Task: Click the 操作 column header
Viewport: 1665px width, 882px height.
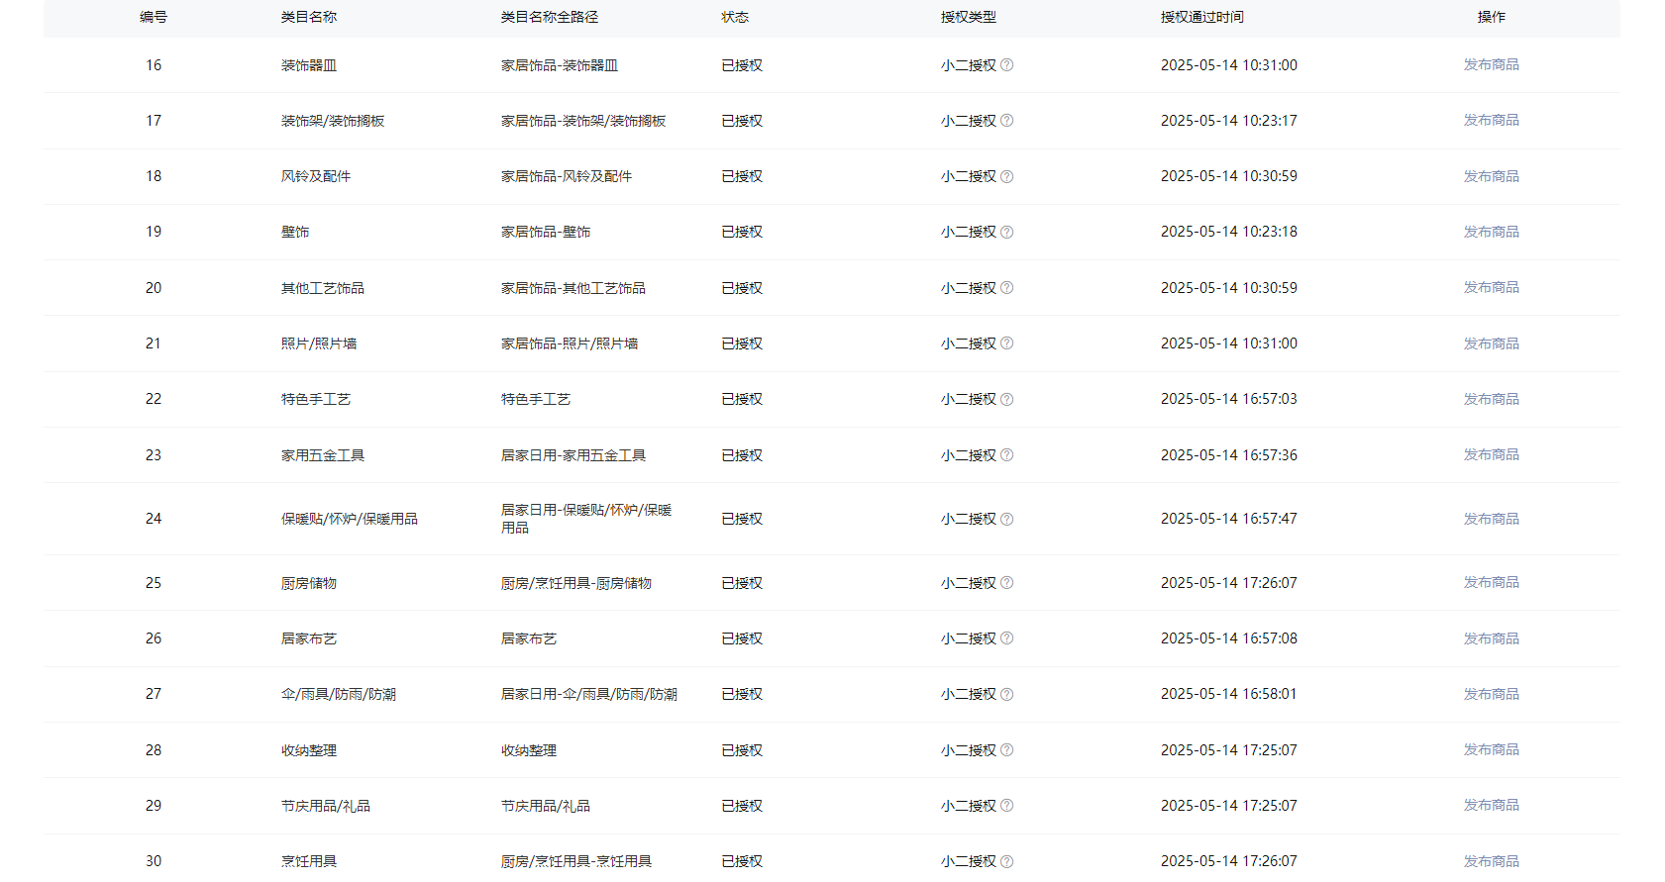Action: (x=1492, y=17)
